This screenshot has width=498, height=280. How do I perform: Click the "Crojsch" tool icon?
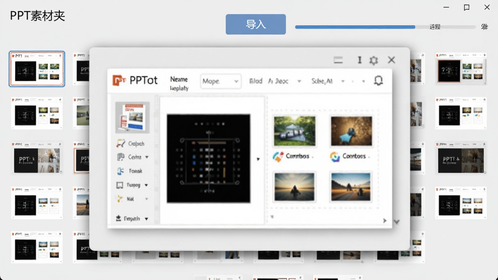tap(121, 143)
